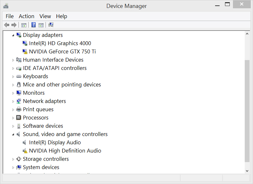The height and width of the screenshot is (184, 253).
Task: Select the 'Storage controllers' label
Action: click(46, 159)
